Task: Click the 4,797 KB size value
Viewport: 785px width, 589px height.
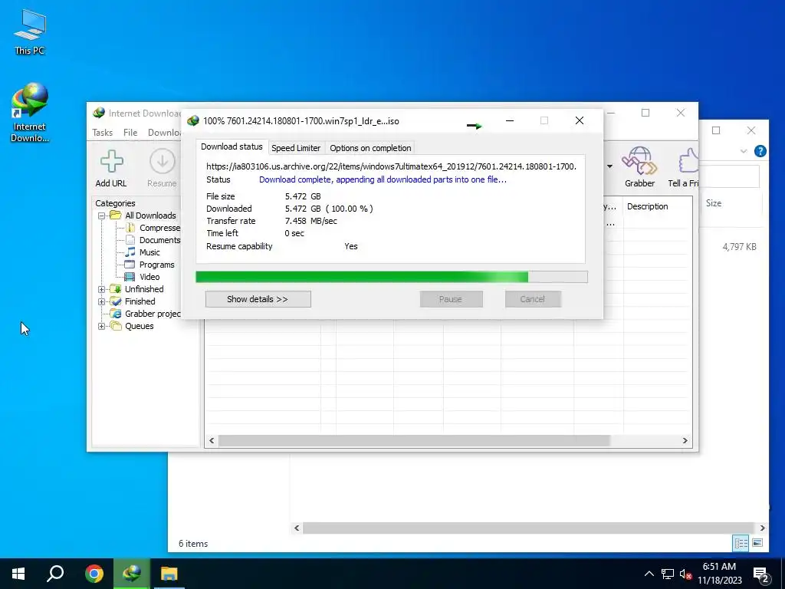Action: click(739, 247)
